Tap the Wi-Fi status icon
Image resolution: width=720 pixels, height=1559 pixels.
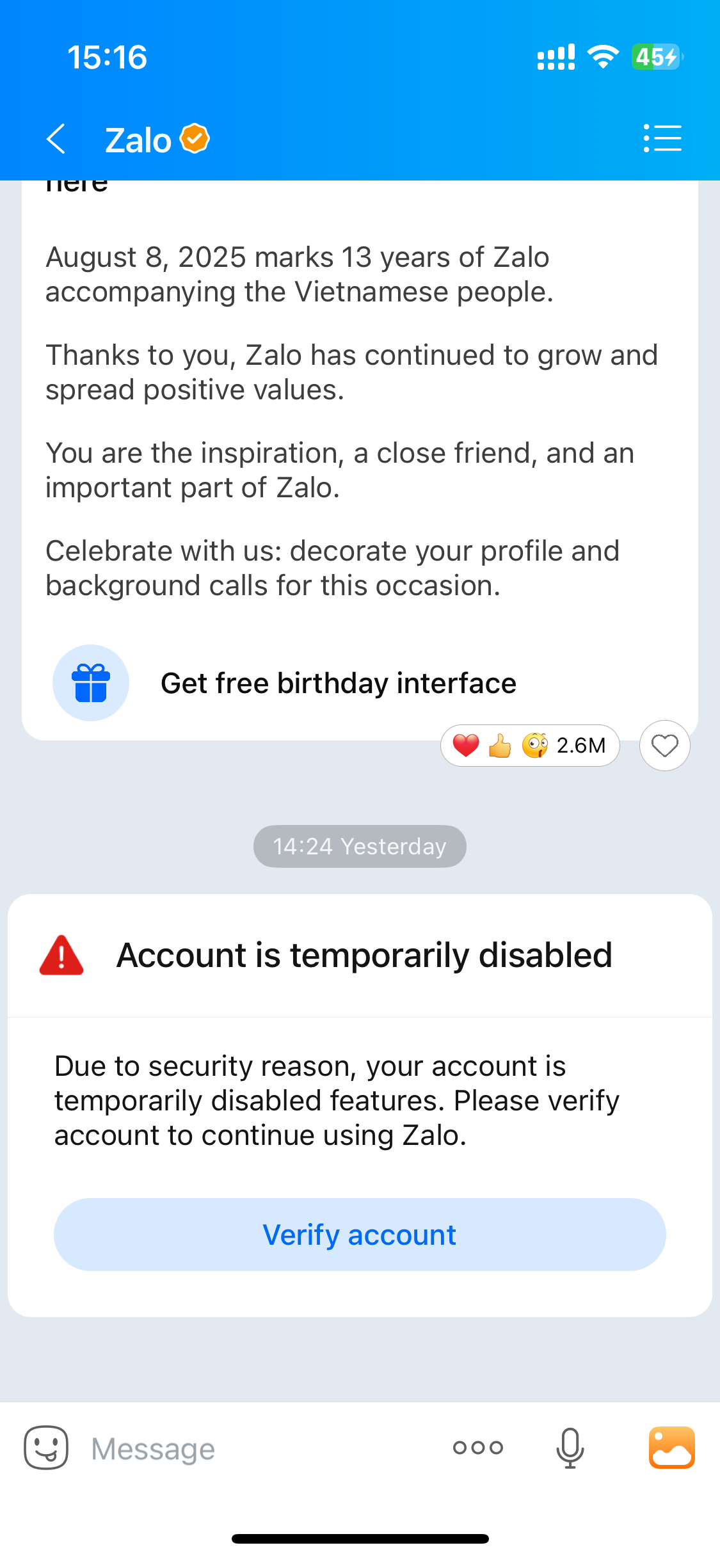pos(603,57)
